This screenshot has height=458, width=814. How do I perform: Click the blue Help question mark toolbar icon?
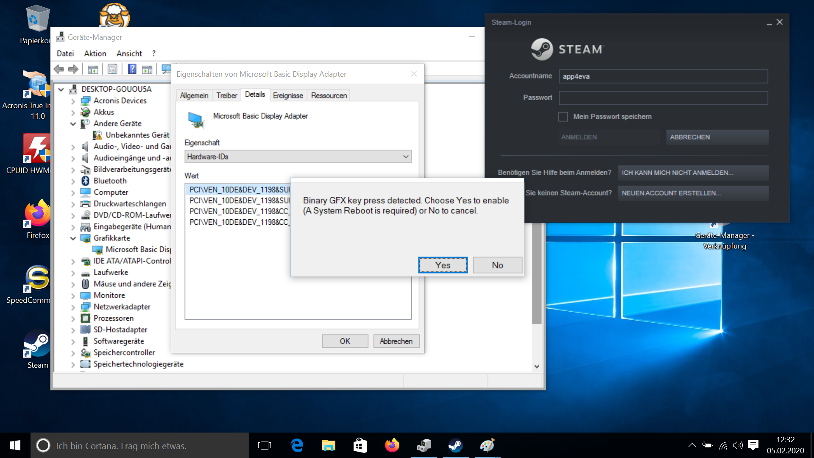[x=132, y=69]
